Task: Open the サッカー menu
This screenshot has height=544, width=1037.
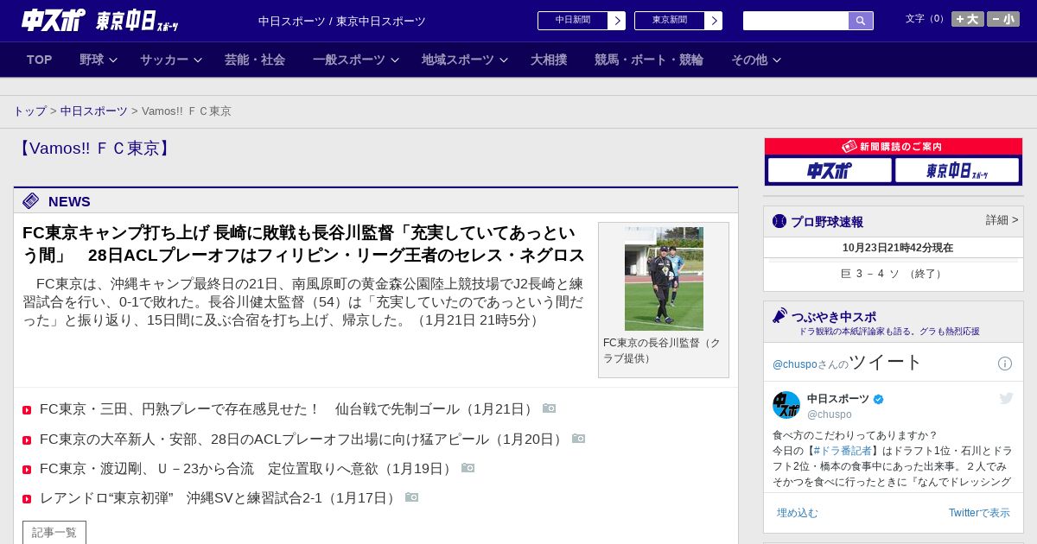Action: click(164, 60)
